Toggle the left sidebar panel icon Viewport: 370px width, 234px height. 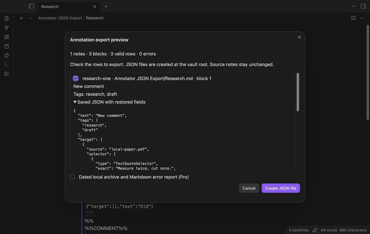tap(31, 6)
